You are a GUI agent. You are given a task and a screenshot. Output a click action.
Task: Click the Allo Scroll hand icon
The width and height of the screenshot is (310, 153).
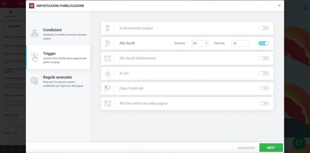click(107, 43)
